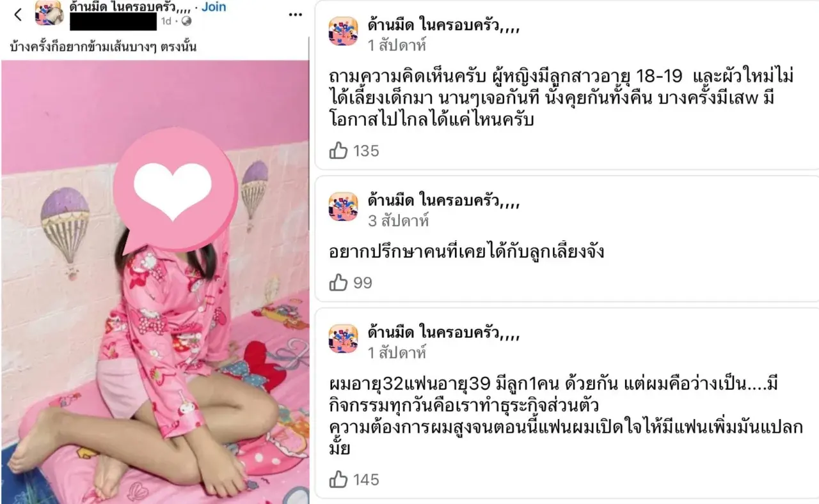This screenshot has height=504, width=819.
Task: Click the 3 สัปดาห์ timestamp
Action: pos(398,221)
